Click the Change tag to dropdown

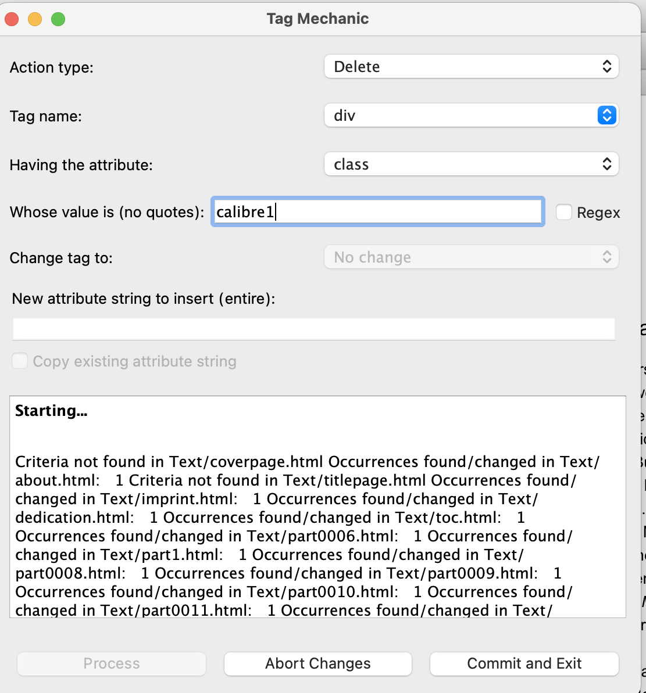tap(471, 257)
